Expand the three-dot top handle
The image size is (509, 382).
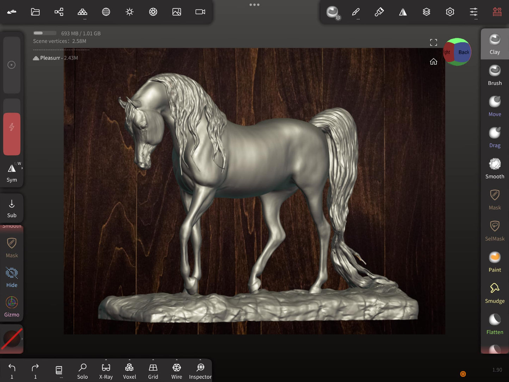click(x=254, y=5)
